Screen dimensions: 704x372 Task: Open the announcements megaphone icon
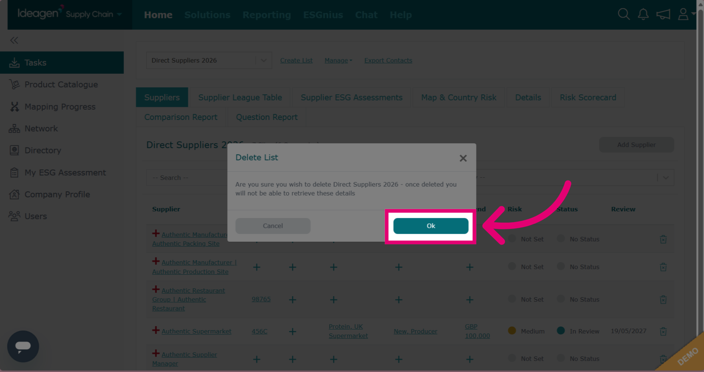[663, 15]
